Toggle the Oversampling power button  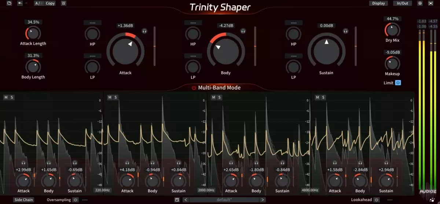(x=75, y=200)
